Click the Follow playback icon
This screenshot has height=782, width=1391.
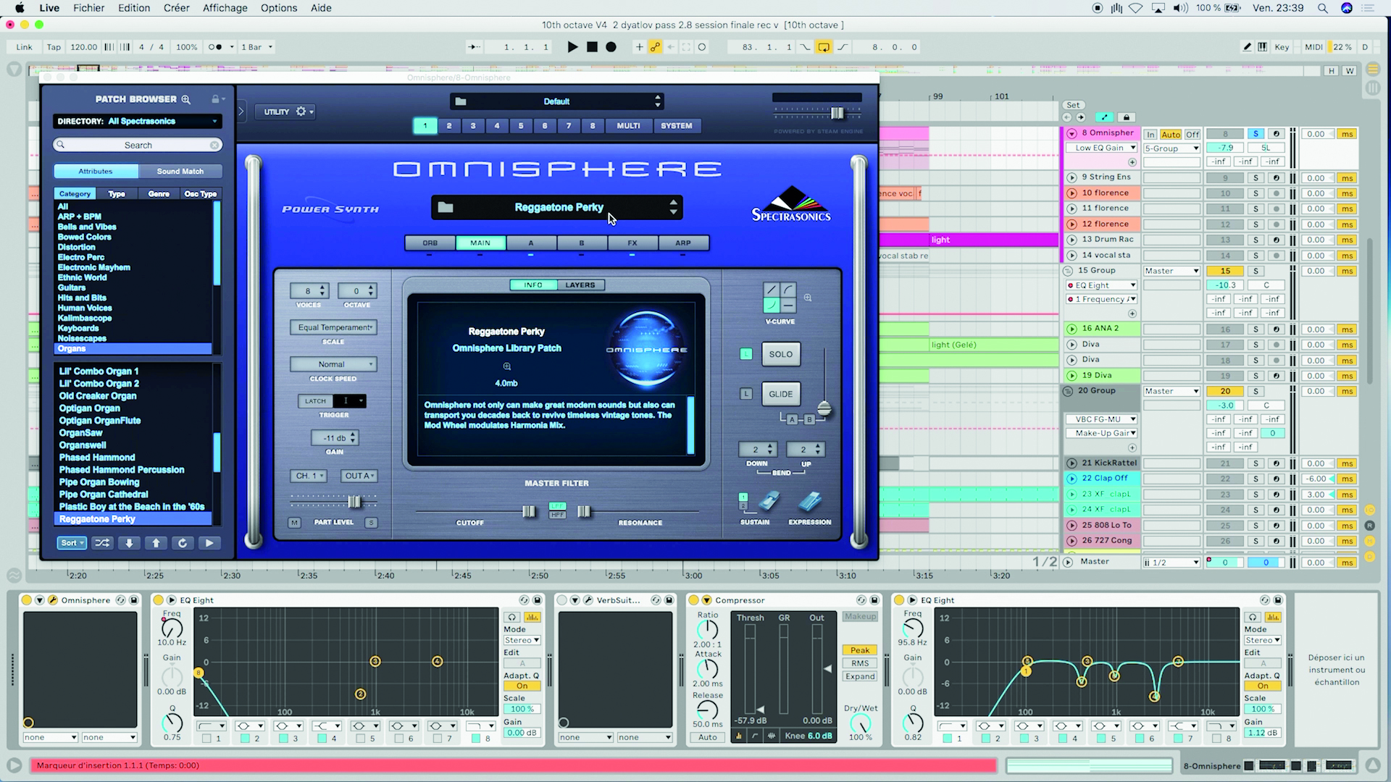(x=474, y=47)
